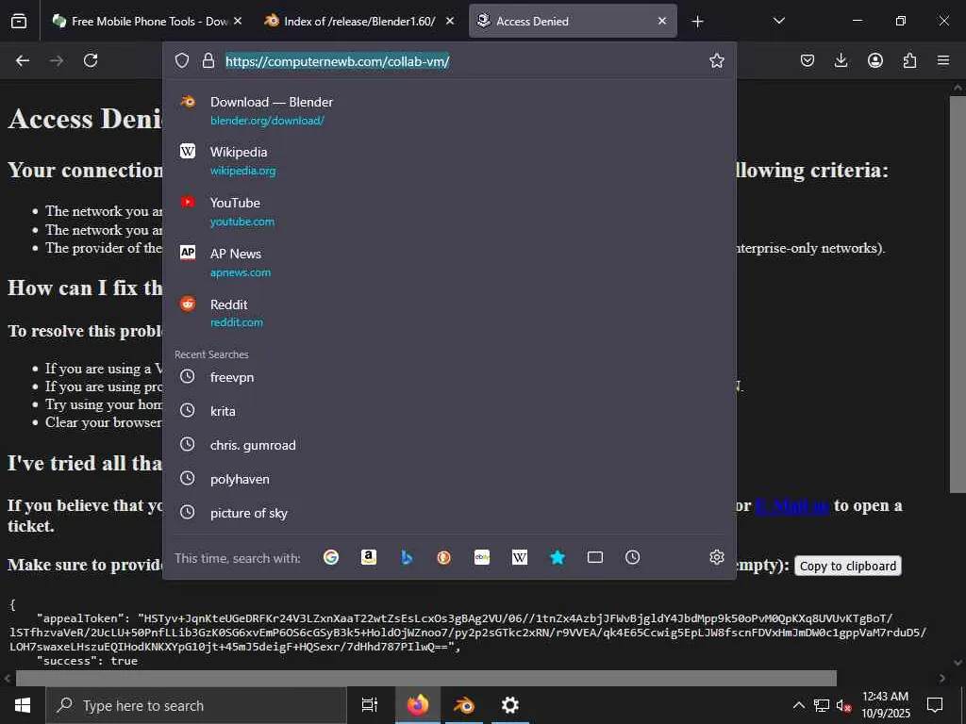Search this time with Bing
Image resolution: width=966 pixels, height=724 pixels.
(x=407, y=558)
